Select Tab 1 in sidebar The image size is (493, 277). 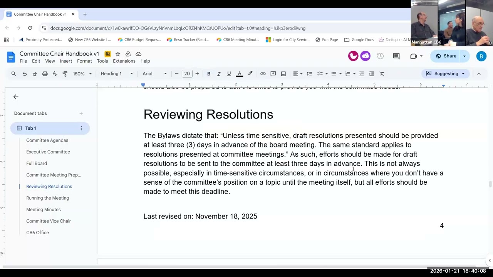(50, 128)
